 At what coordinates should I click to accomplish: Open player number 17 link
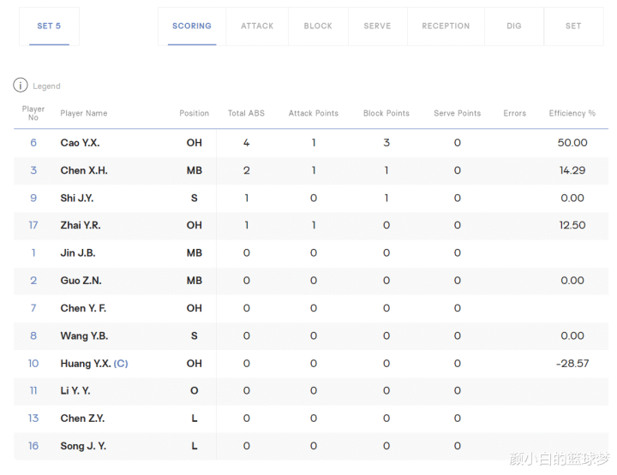tap(33, 225)
